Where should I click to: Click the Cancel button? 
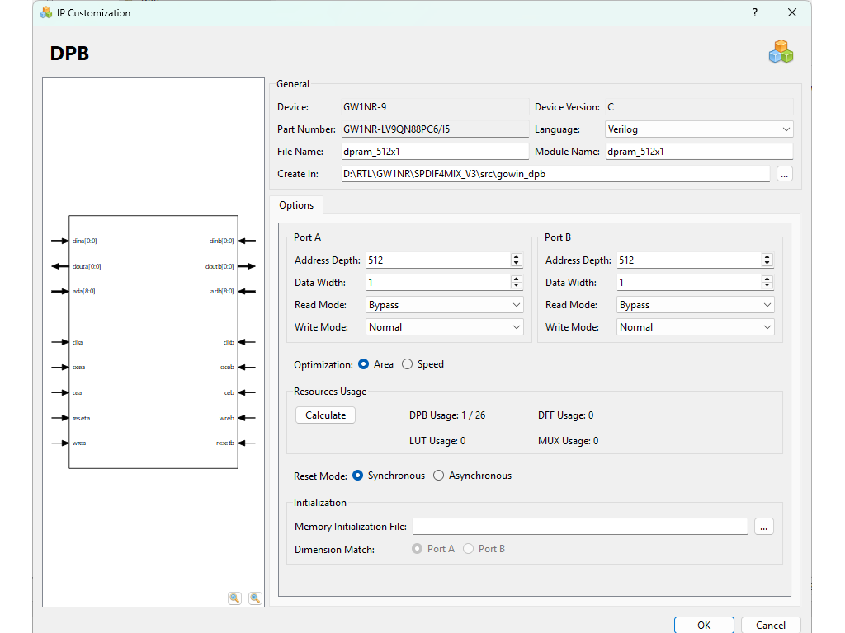tap(770, 625)
